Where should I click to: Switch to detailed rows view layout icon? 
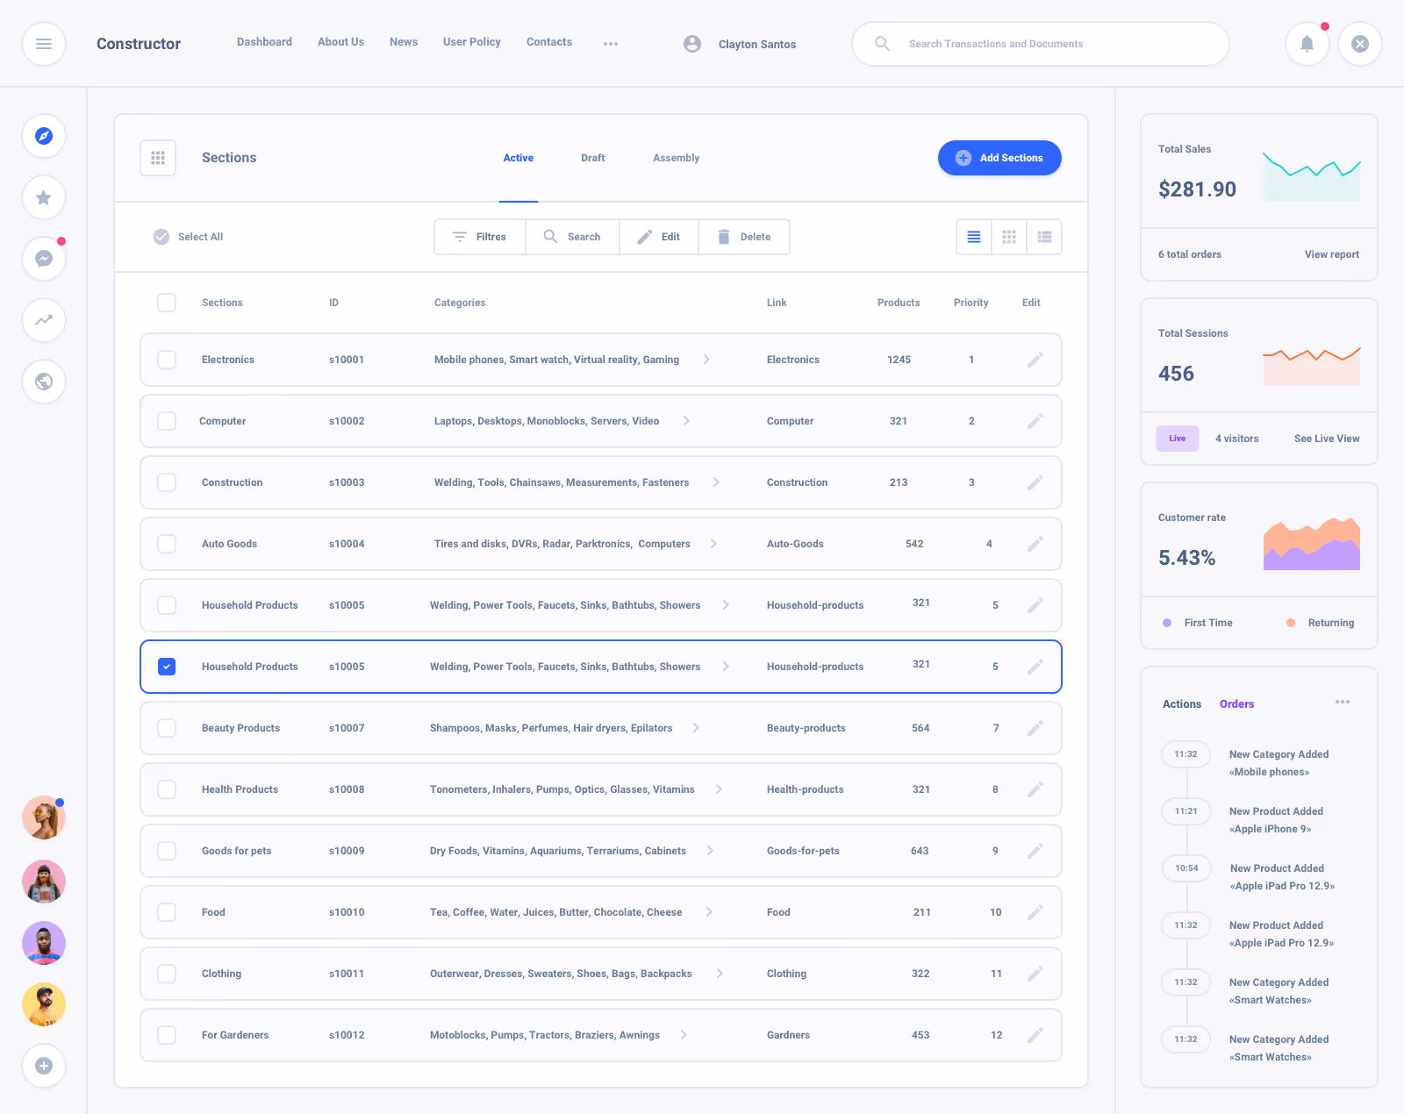coord(1044,237)
